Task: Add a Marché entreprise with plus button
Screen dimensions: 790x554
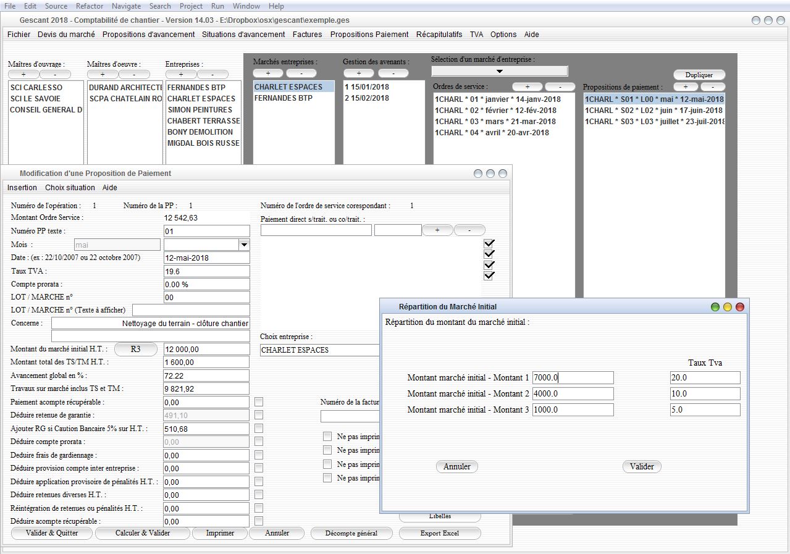Action: click(x=269, y=73)
